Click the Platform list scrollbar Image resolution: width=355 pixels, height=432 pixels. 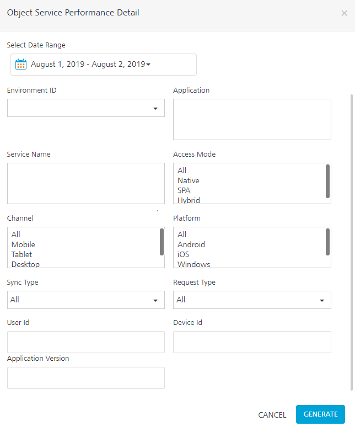[327, 242]
